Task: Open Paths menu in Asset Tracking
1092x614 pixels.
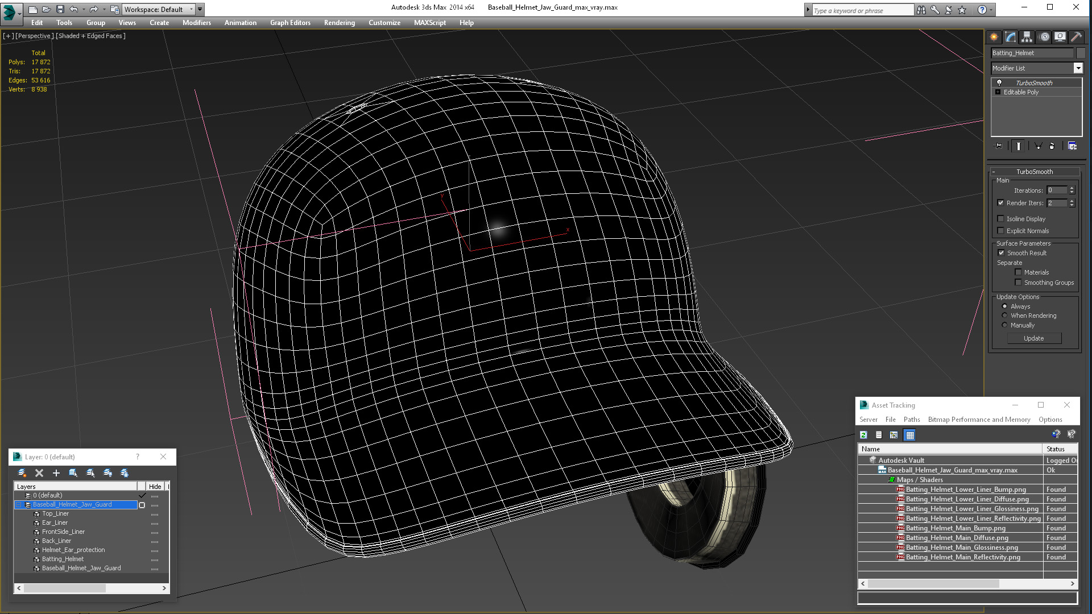Action: (x=912, y=420)
